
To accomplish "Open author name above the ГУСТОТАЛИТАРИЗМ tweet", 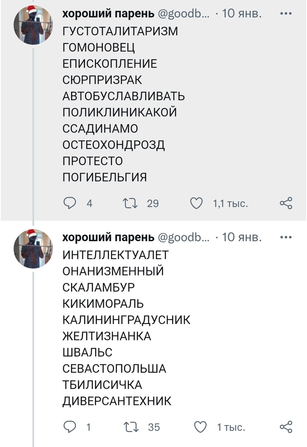I will click(x=108, y=14).
